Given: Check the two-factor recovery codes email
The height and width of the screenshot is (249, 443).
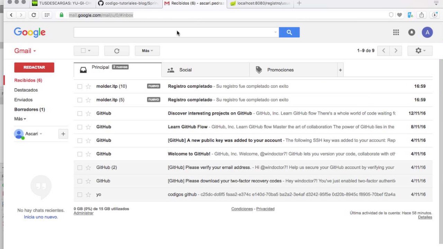Looking at the screenshot, I should tap(80, 181).
